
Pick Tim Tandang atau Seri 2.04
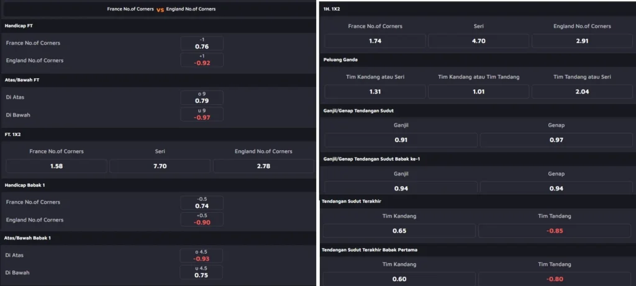[x=582, y=92]
